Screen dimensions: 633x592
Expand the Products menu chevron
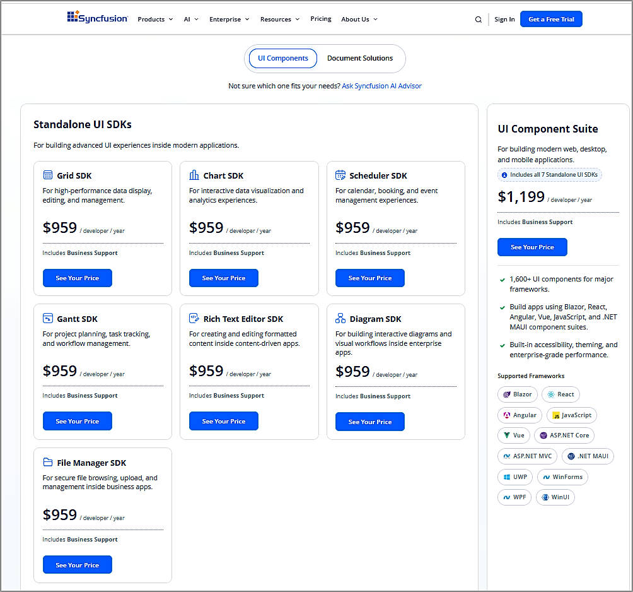point(171,20)
